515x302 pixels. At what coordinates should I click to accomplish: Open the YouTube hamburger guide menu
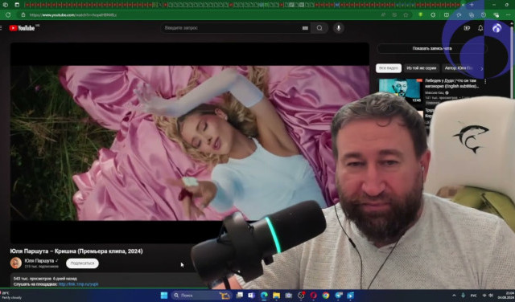[1, 28]
